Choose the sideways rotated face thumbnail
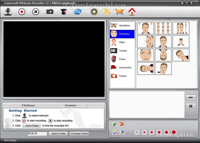200x143 pixels. point(145,42)
